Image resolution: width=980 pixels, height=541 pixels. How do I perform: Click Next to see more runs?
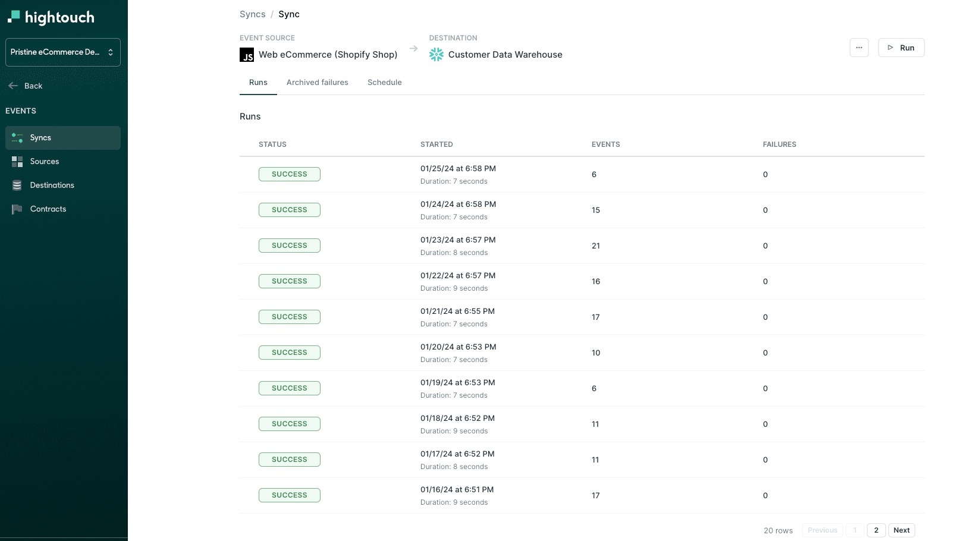(x=901, y=530)
